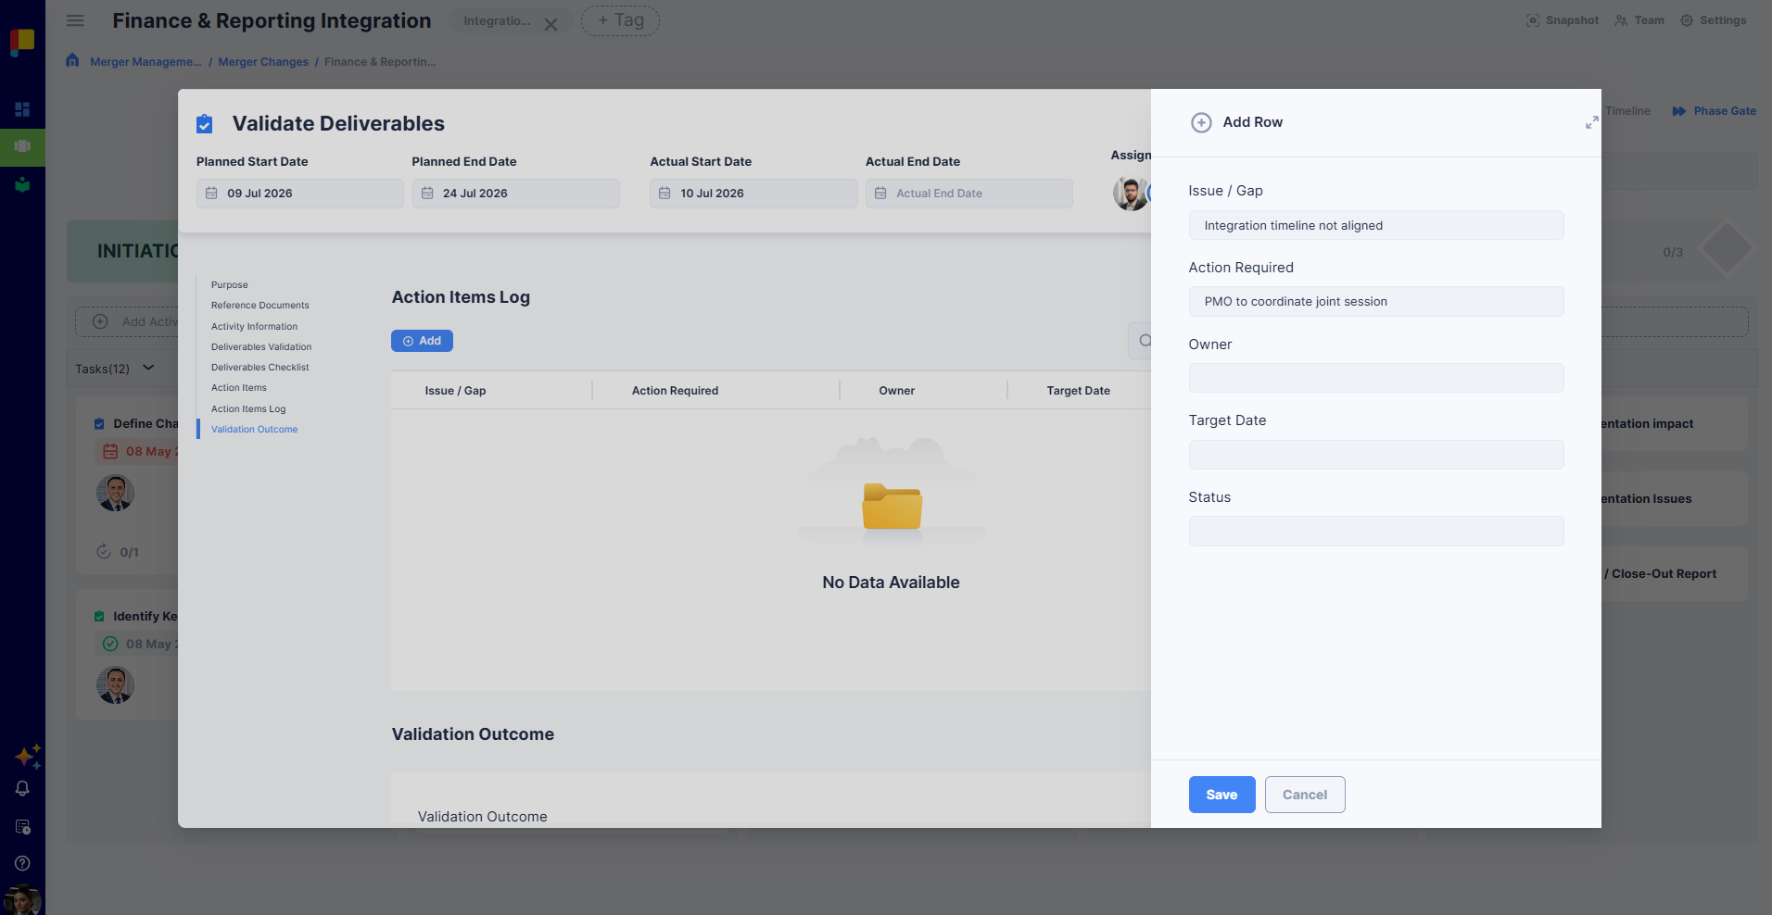Open the hamburger menu next to title
This screenshot has width=1772, height=915.
[x=75, y=20]
